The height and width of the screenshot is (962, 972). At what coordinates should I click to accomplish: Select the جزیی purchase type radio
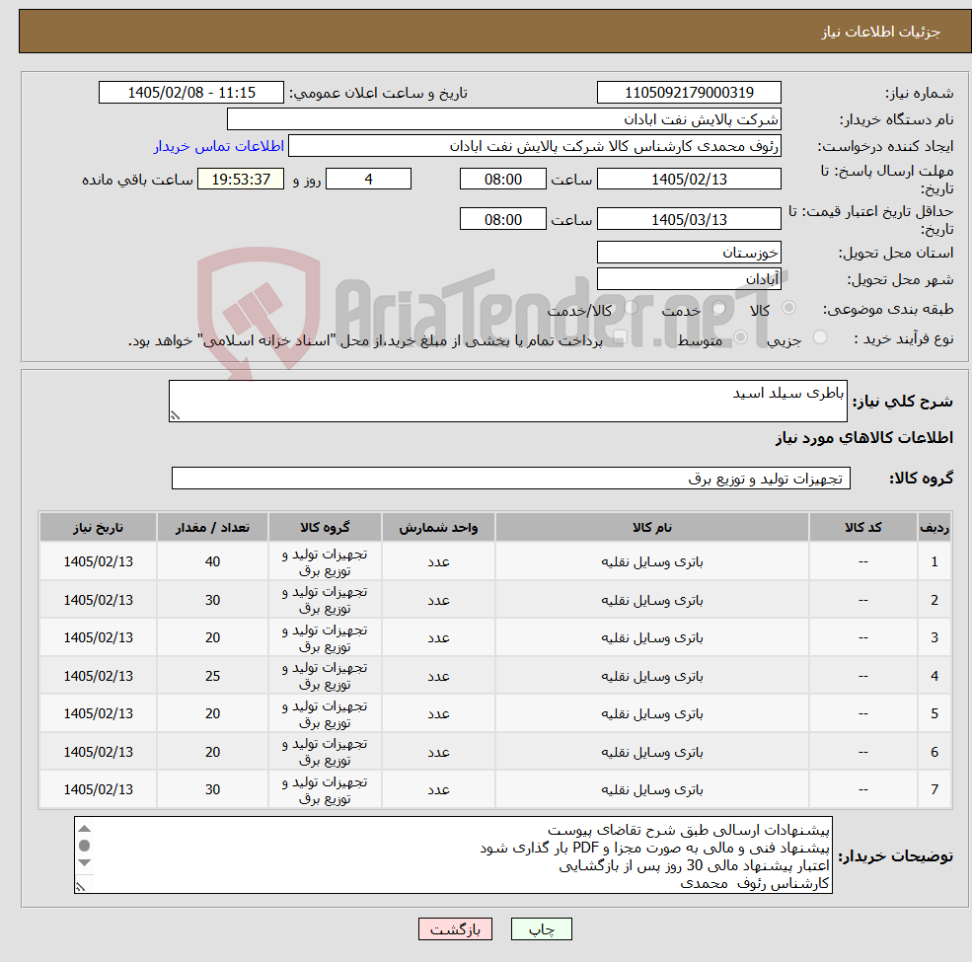819,337
